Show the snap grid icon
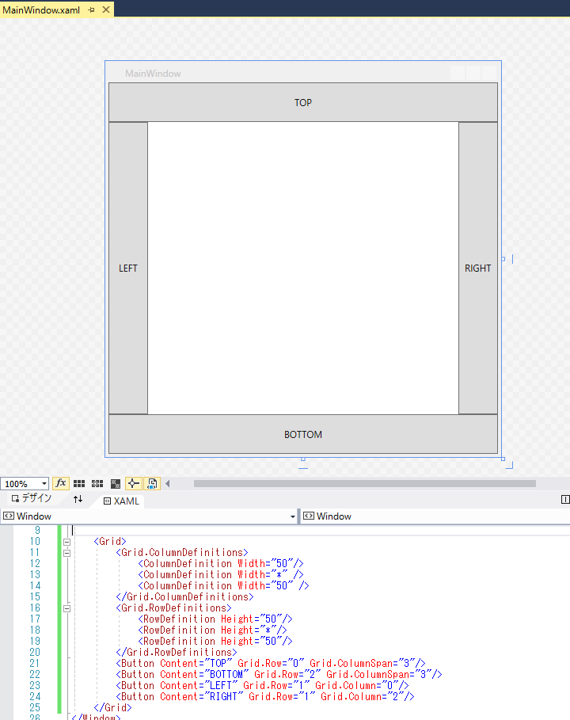Screen dimensions: 570x720 point(79,483)
